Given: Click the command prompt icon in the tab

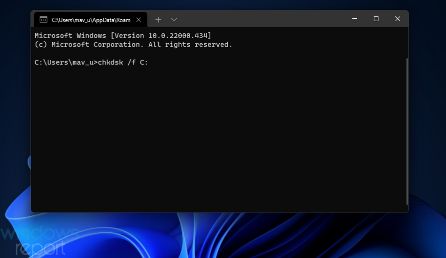Looking at the screenshot, I should (44, 20).
